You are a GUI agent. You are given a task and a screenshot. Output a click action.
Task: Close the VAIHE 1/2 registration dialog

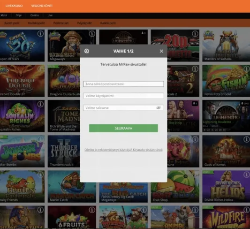[x=161, y=51]
